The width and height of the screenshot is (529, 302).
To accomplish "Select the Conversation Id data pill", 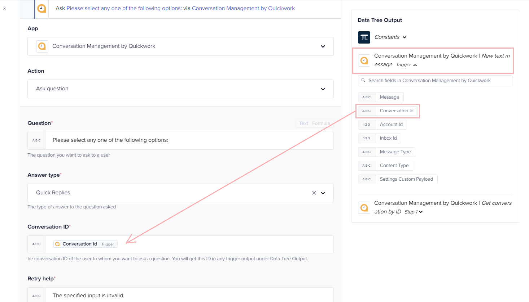I will [397, 111].
